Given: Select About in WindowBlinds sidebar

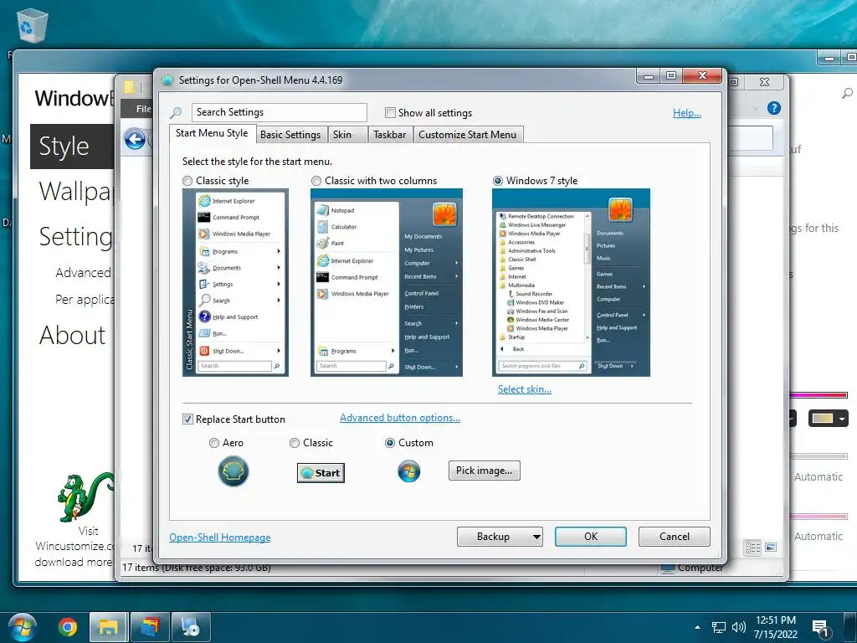Looking at the screenshot, I should point(72,335).
